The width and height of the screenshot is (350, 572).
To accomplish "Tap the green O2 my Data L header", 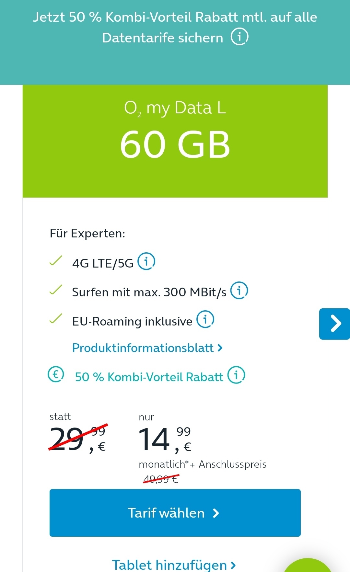I will 175,141.
